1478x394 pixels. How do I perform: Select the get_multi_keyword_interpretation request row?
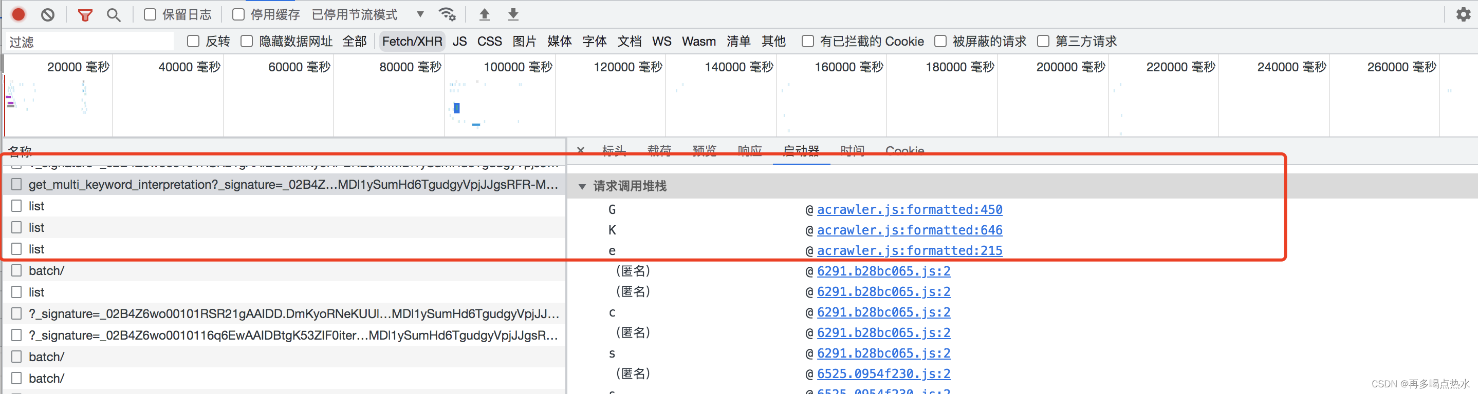[x=284, y=184]
